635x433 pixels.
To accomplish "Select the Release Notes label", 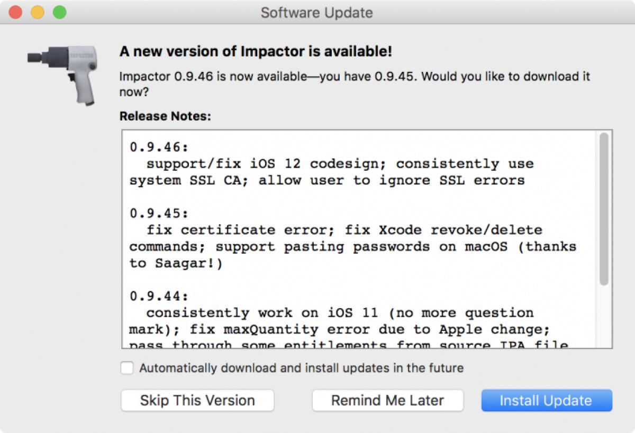I will [163, 116].
